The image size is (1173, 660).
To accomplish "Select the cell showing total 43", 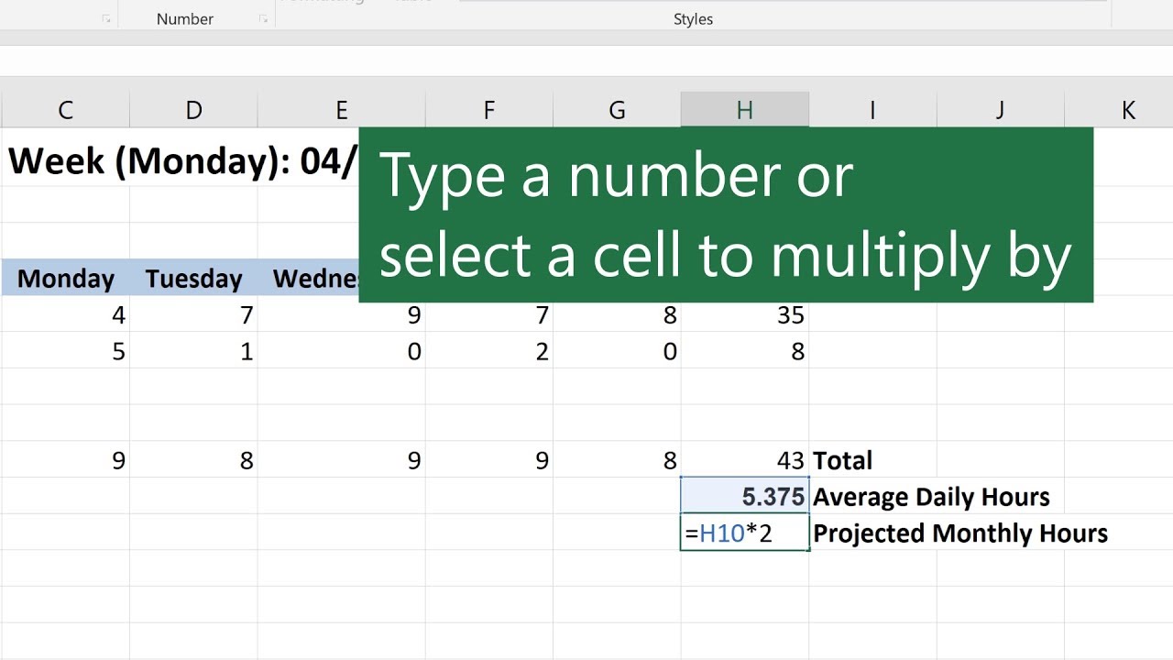I will coord(744,459).
